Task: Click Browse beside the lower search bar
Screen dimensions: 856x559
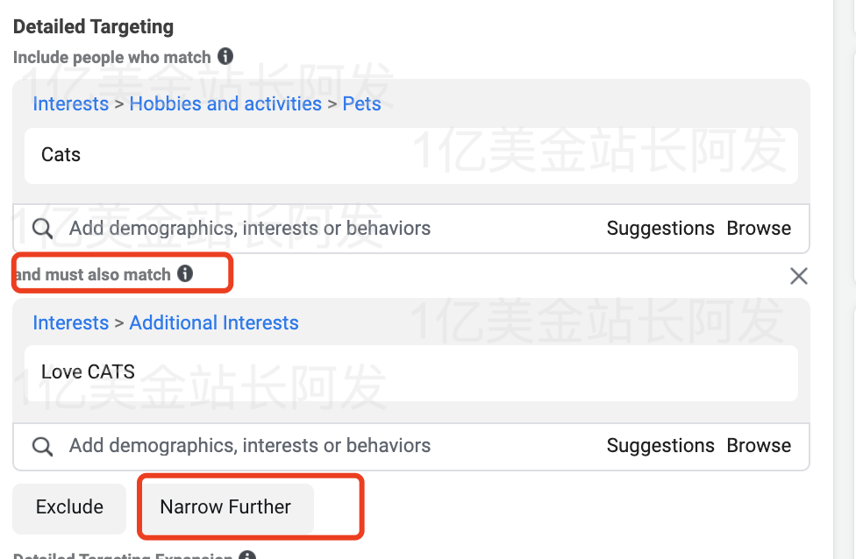Action: click(x=759, y=445)
